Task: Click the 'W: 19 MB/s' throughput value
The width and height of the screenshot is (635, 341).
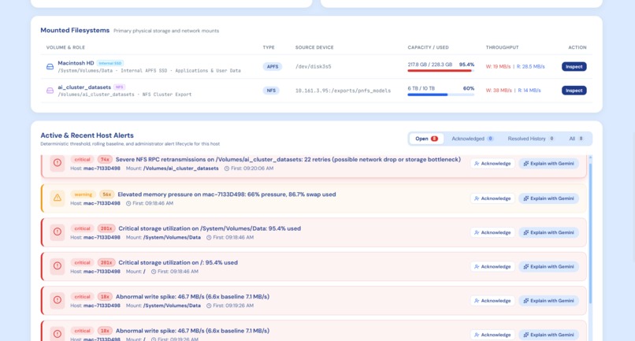Action: [x=498, y=66]
